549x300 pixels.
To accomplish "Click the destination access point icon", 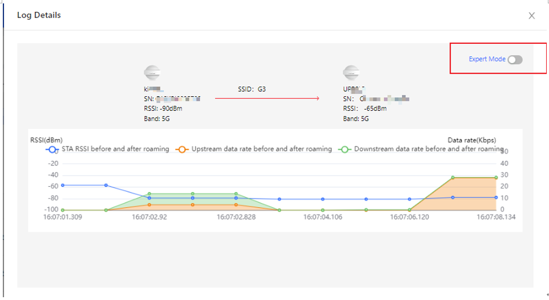I will pyautogui.click(x=351, y=73).
